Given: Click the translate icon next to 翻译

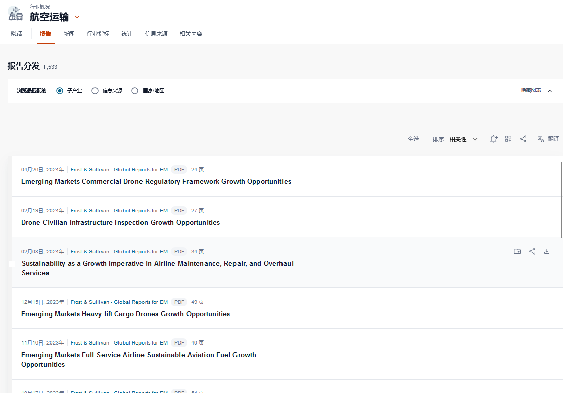Looking at the screenshot, I should 541,139.
